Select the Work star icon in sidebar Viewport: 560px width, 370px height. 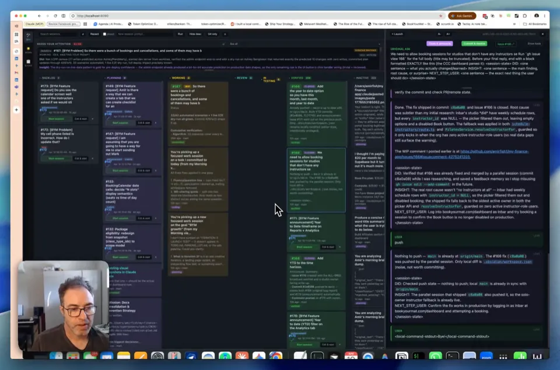(x=28, y=50)
